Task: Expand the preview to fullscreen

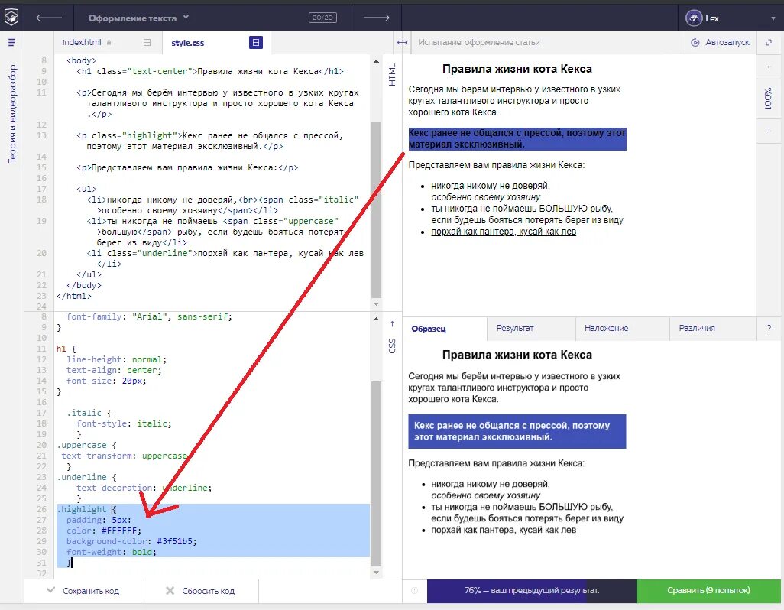Action: click(x=769, y=43)
